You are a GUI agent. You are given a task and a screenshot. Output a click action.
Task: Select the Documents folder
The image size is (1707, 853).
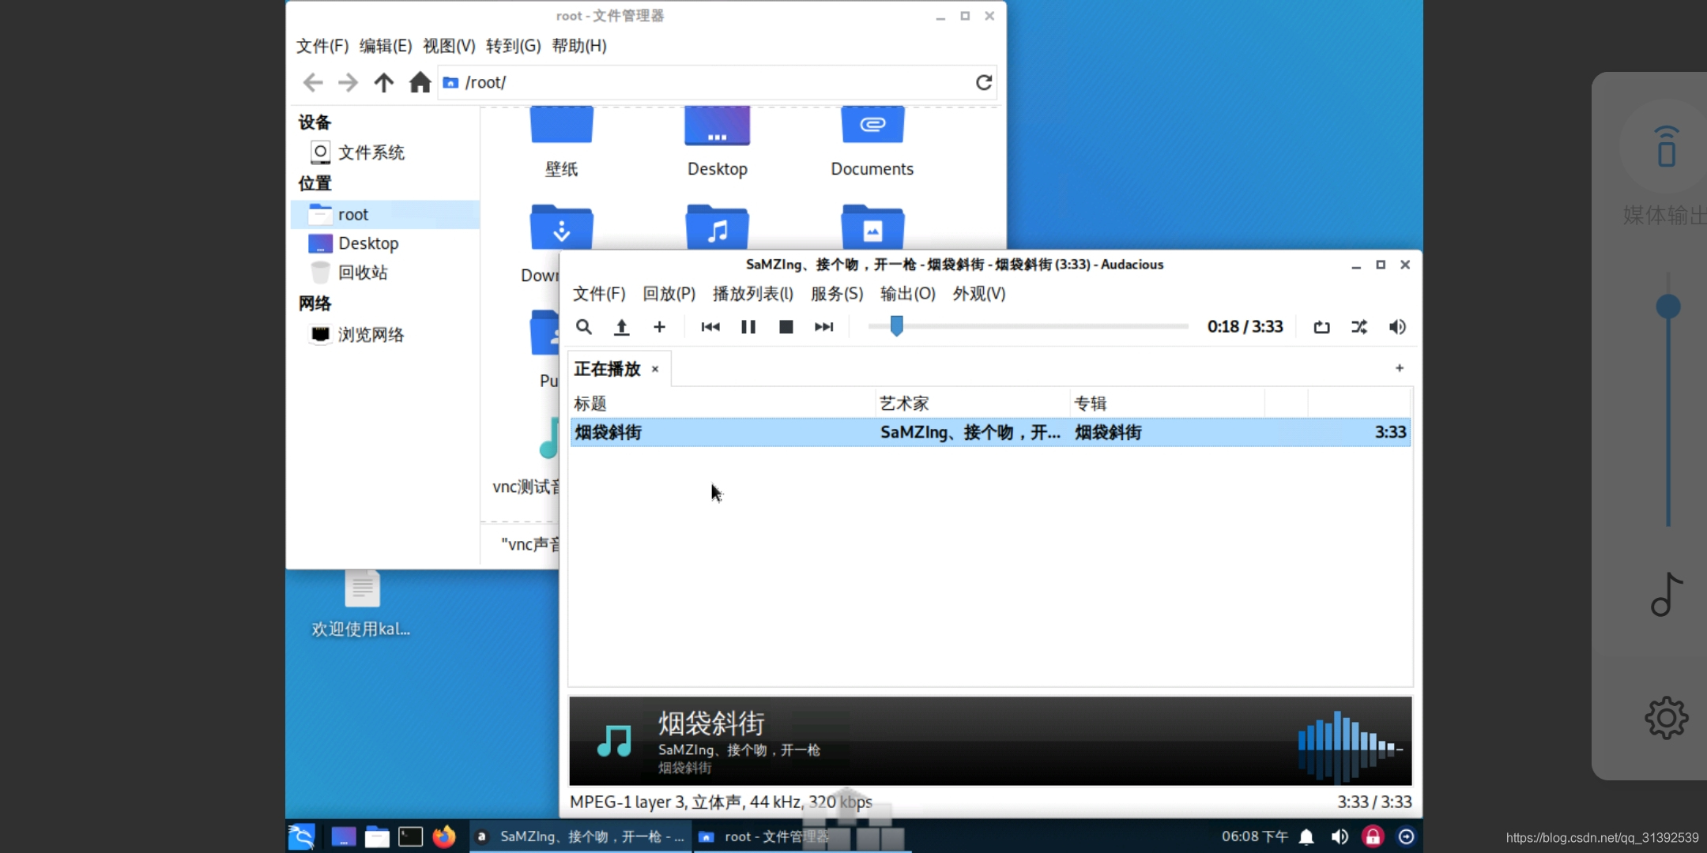tap(872, 142)
